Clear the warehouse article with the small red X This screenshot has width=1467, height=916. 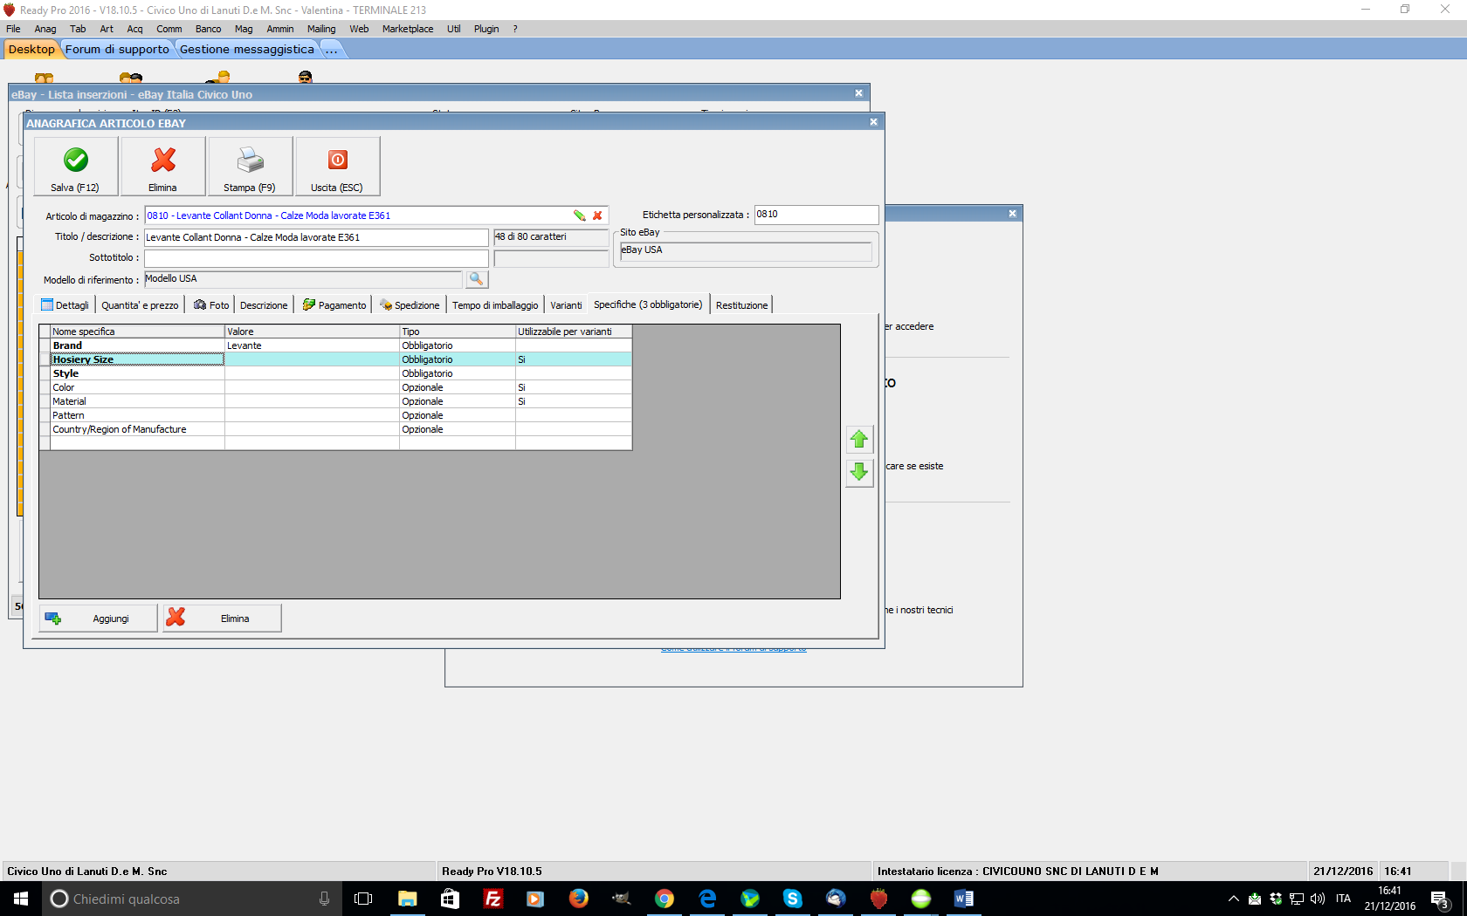tap(597, 215)
